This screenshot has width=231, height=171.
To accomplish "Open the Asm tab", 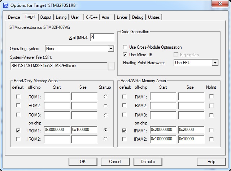I will (105, 17).
